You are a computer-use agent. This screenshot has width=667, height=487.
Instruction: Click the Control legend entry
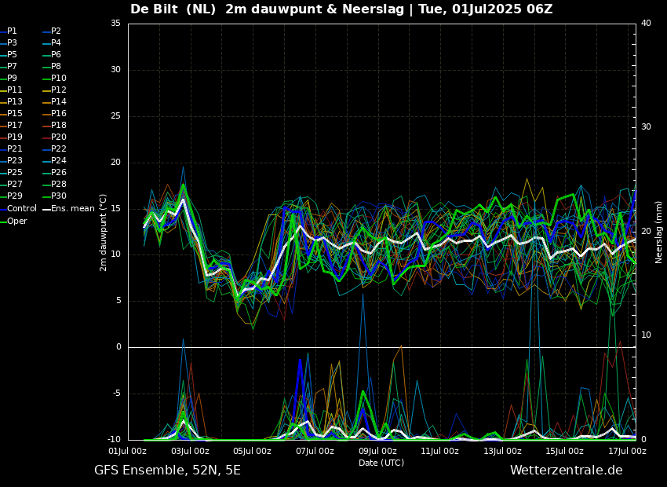click(x=18, y=209)
